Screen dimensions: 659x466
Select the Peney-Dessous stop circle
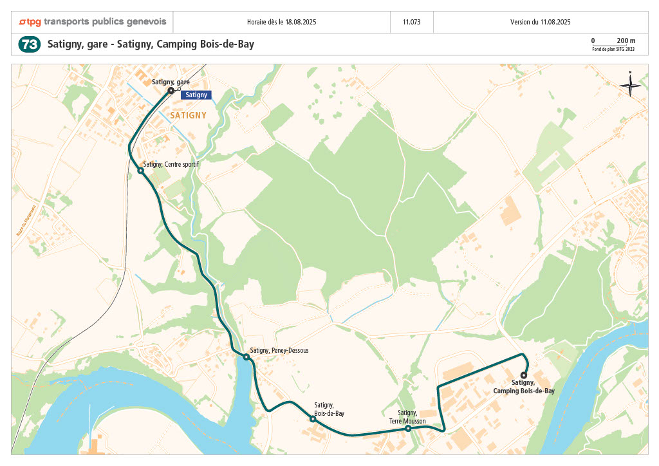pos(246,357)
